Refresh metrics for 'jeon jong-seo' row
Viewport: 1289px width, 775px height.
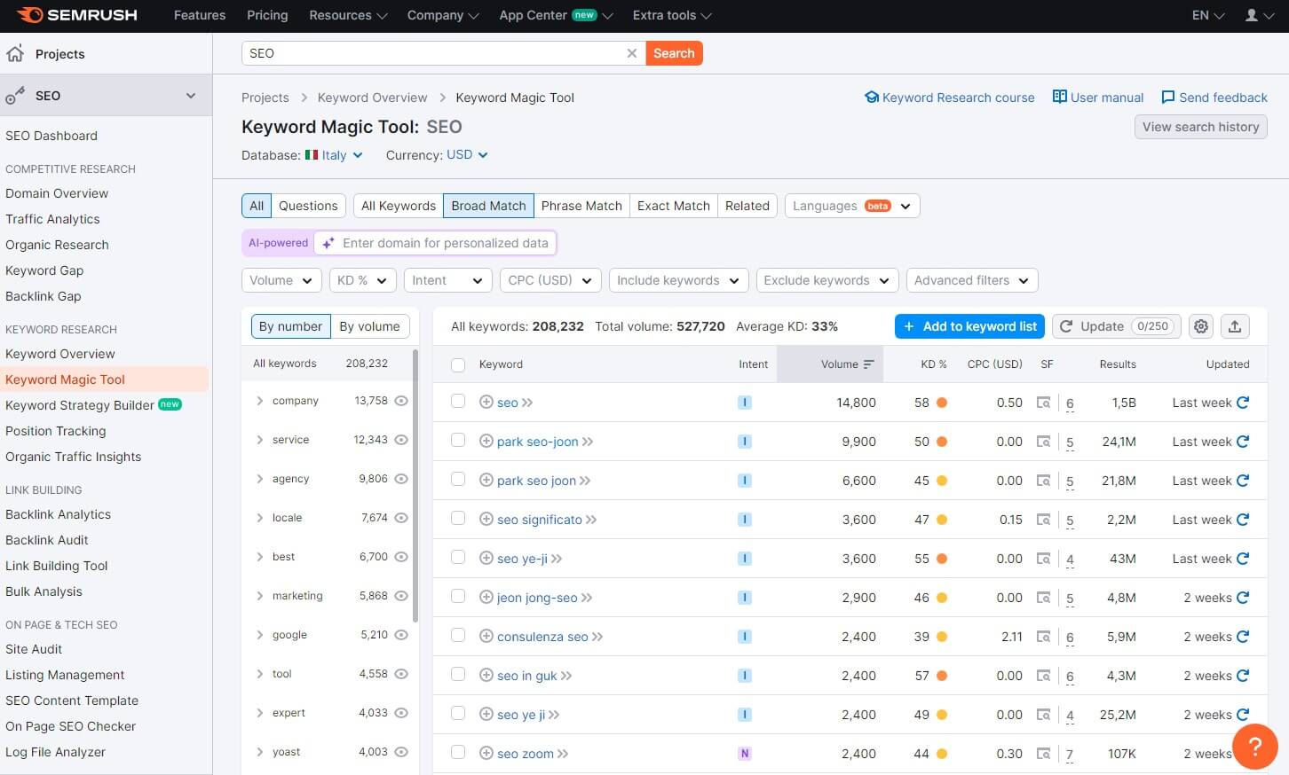[x=1243, y=598]
